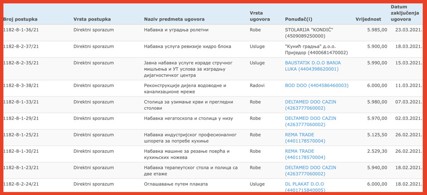Viewport: 427px width, 195px height.
Task: Sort by the Ponuđač(i) column header
Action: coord(298,19)
